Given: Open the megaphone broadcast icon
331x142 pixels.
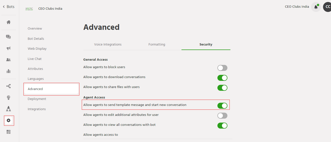Looking at the screenshot, I should click(8, 48).
